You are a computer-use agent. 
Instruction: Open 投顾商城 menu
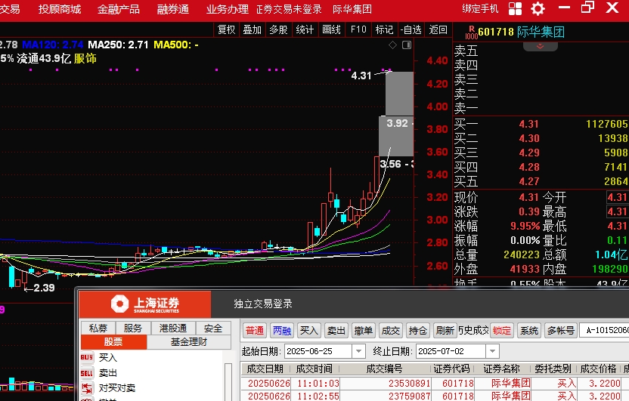[x=60, y=9]
